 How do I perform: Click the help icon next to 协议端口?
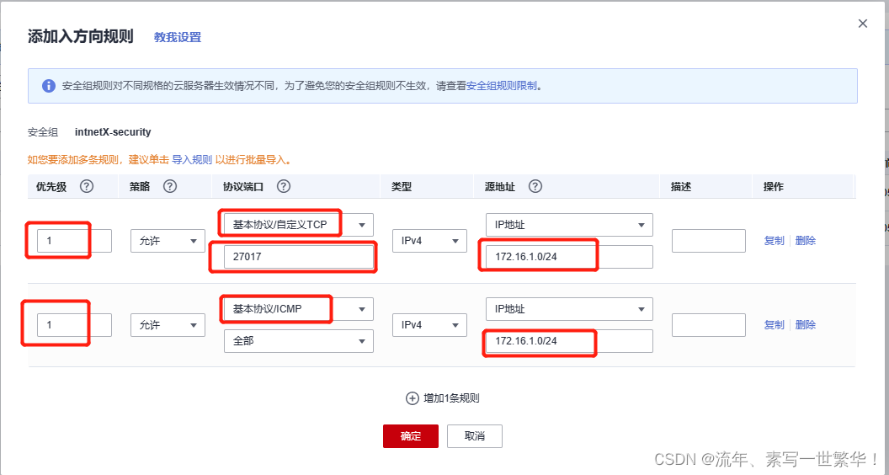(284, 186)
